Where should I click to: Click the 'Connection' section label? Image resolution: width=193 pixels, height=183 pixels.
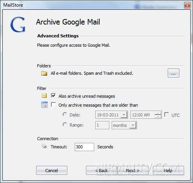47,139
